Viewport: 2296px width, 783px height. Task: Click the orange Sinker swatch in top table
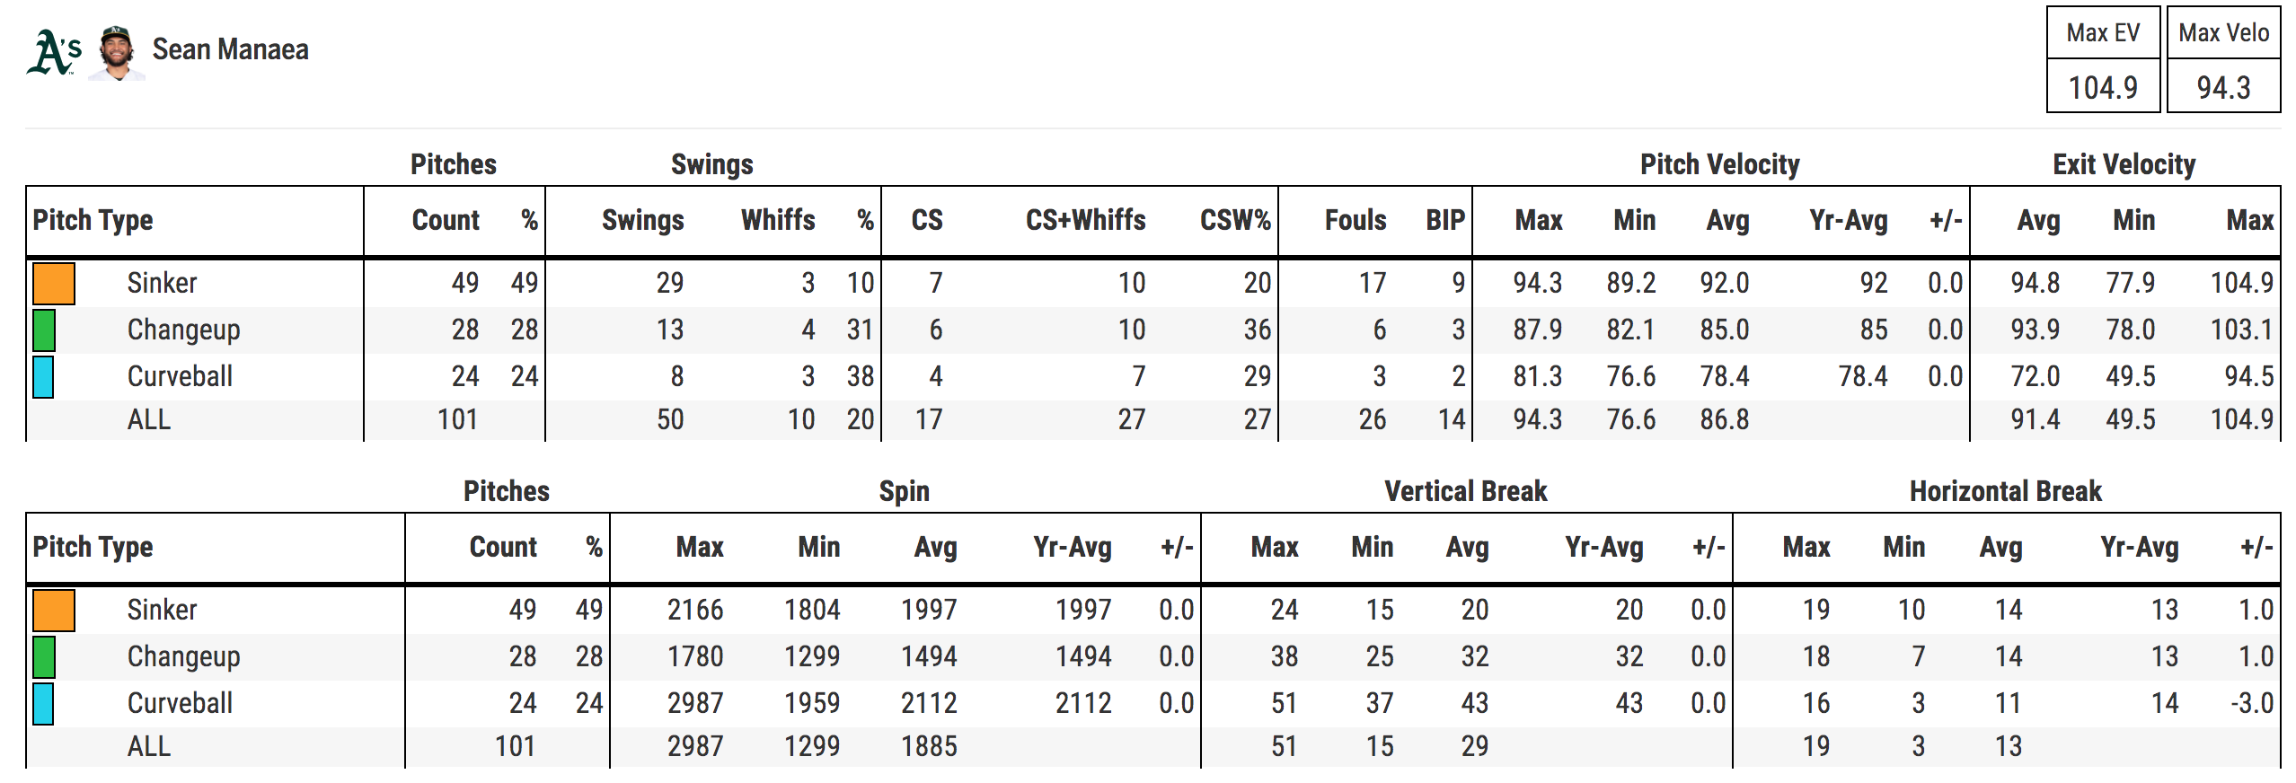click(54, 283)
